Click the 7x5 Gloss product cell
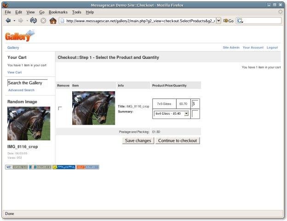287x221 pixels. [164, 104]
